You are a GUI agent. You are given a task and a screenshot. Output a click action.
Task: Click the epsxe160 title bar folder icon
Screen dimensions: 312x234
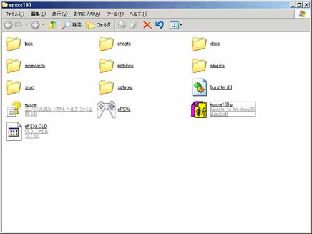click(5, 5)
